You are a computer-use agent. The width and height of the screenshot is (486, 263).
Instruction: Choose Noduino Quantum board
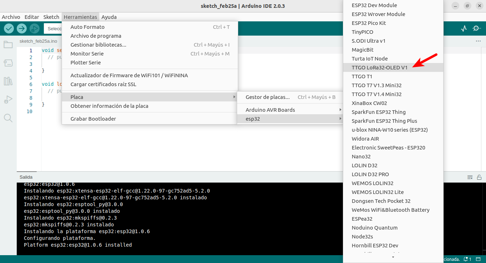393,228
